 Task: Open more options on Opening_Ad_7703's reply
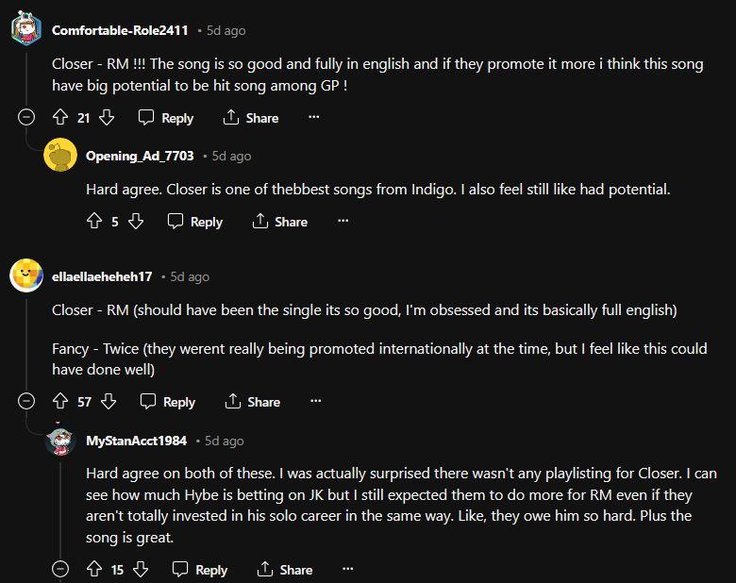pos(343,222)
